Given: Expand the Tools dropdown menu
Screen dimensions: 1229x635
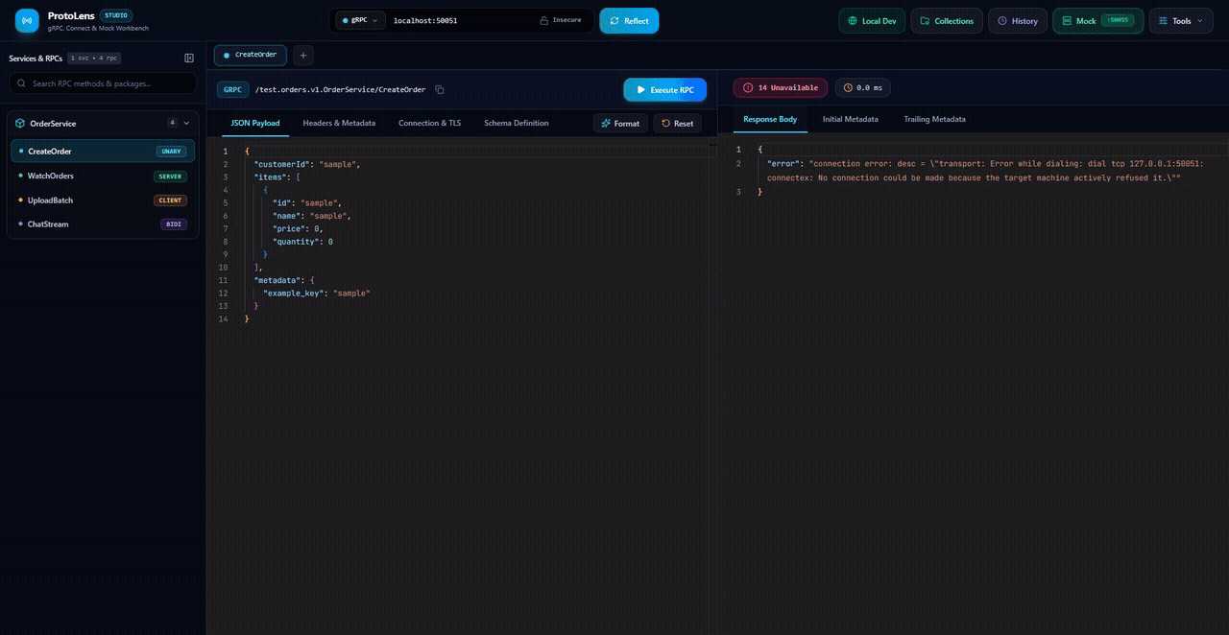Looking at the screenshot, I should tap(1180, 20).
